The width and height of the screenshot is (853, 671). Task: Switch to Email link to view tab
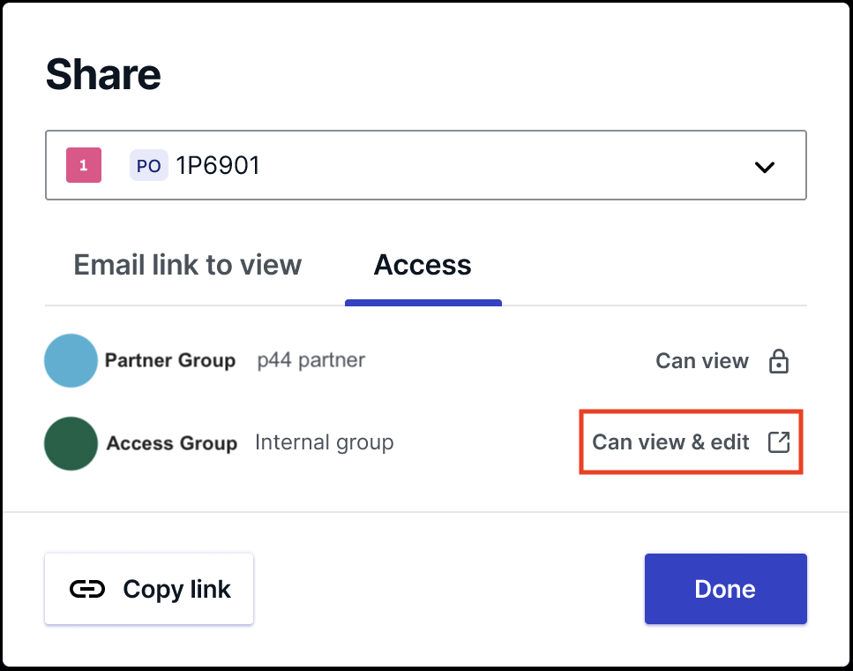187,265
